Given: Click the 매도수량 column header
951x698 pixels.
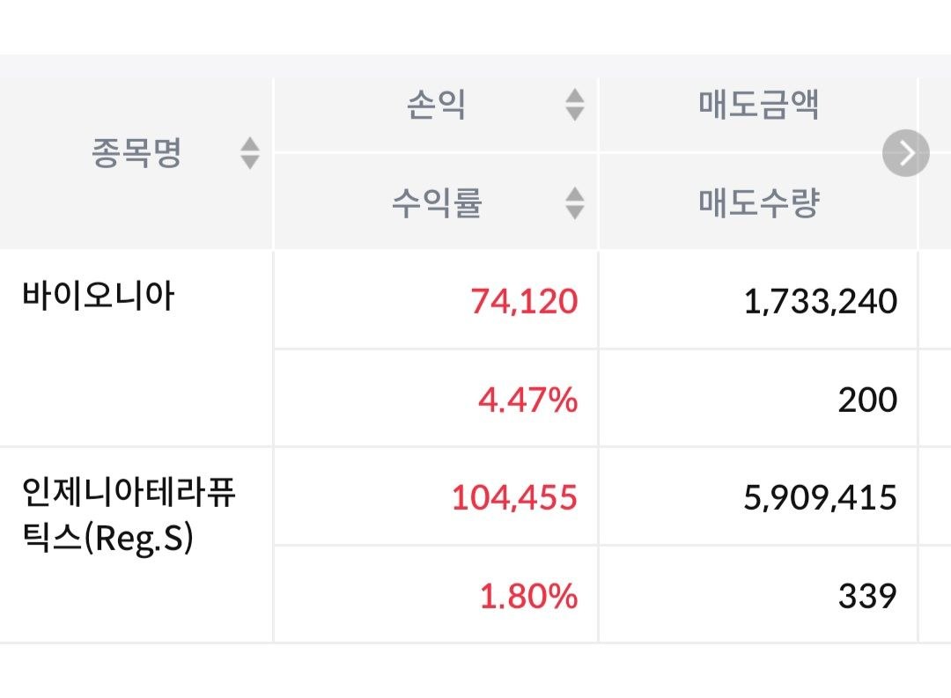Looking at the screenshot, I should [x=758, y=202].
